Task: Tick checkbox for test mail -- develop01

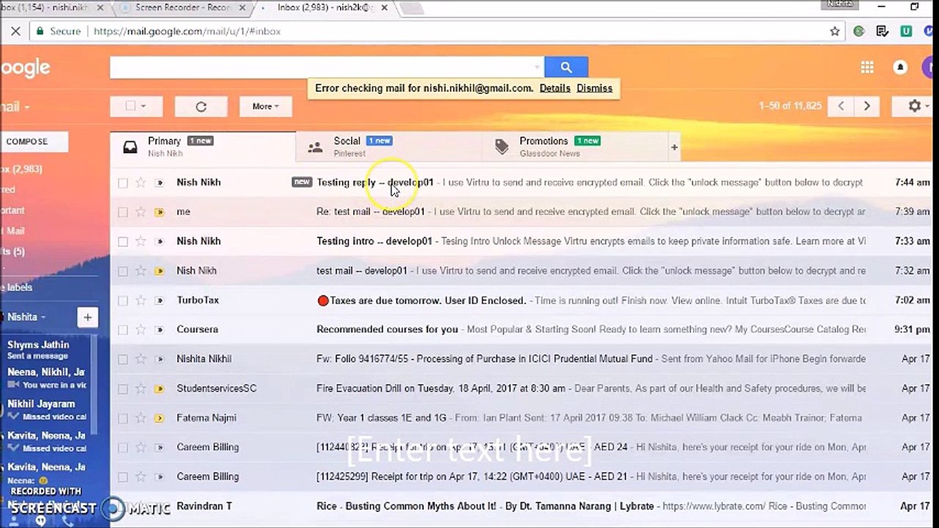Action: (122, 271)
